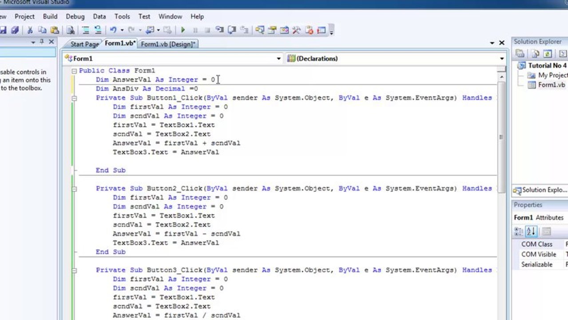
Task: Open the Toolbox window position dropdown
Action: click(32, 42)
